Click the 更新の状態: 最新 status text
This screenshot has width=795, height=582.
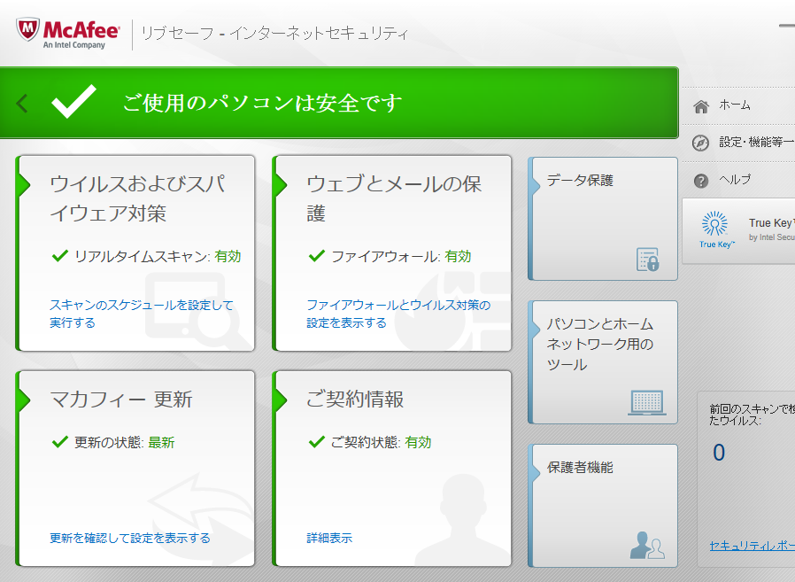(x=124, y=442)
